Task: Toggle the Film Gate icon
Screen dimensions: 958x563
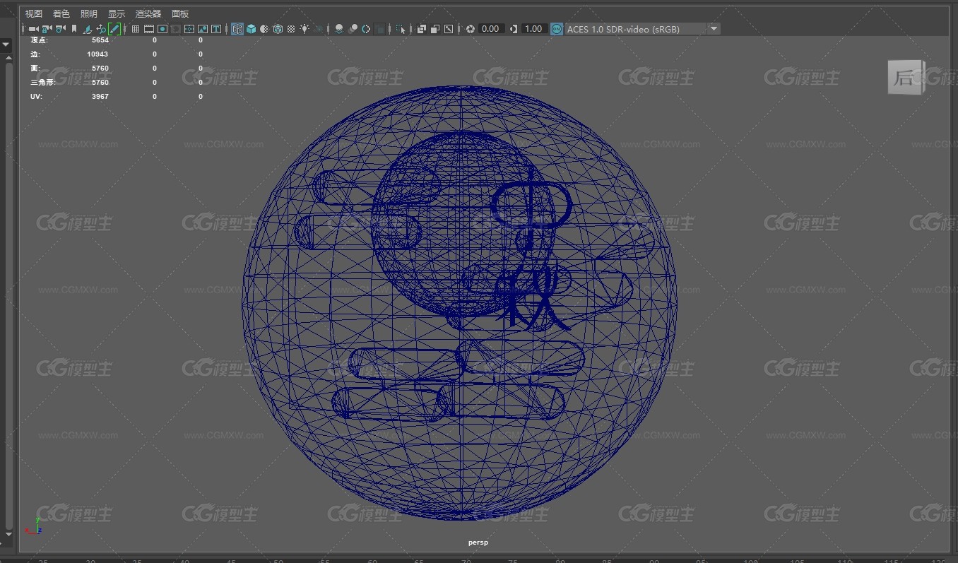Action: [149, 29]
